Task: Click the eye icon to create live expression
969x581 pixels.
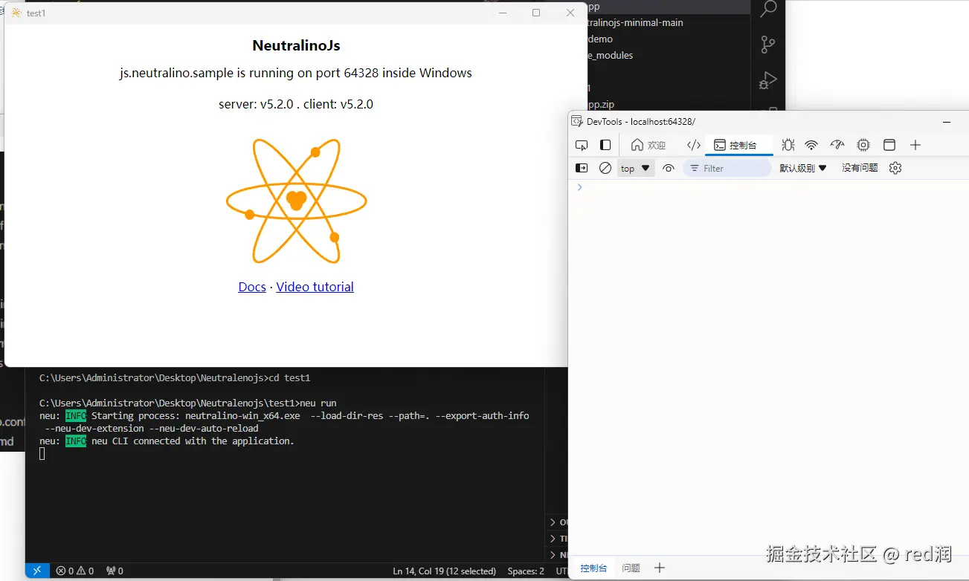Action: pyautogui.click(x=669, y=168)
